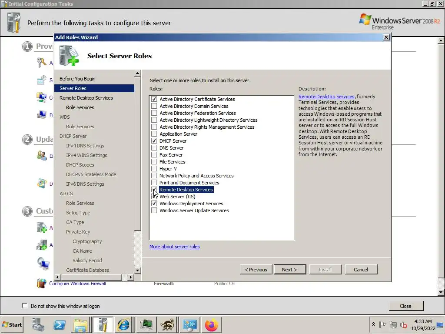The image size is (445, 334).
Task: Switch to Initial Configuration Tasks taskbar button
Action: (103, 324)
